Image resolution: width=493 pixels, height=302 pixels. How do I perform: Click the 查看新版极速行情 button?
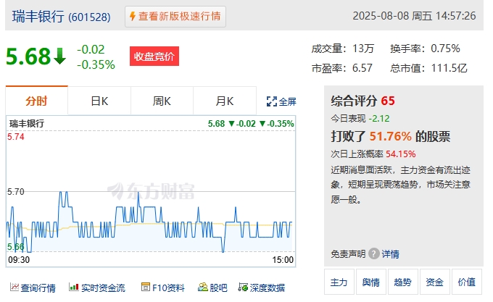click(x=175, y=17)
